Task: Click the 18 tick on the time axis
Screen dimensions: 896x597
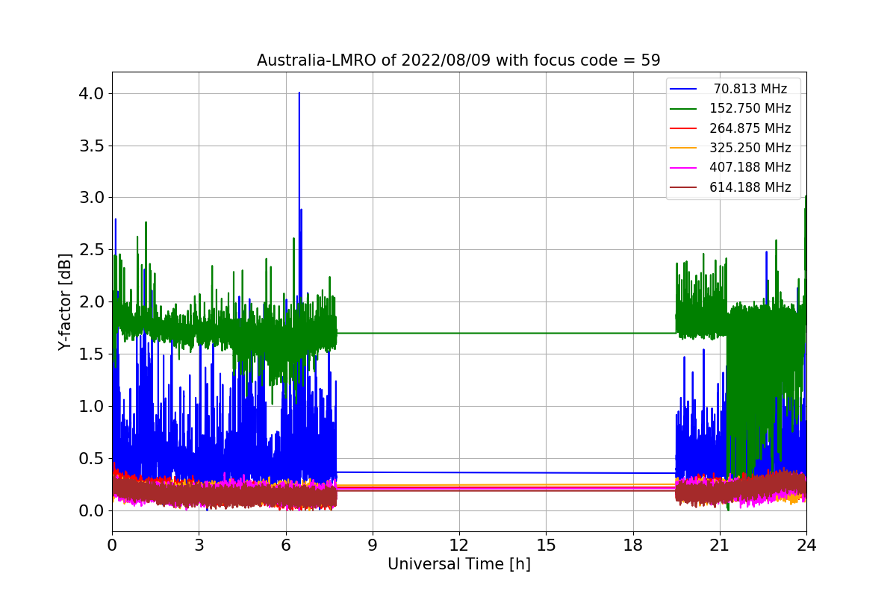Action: pos(632,545)
